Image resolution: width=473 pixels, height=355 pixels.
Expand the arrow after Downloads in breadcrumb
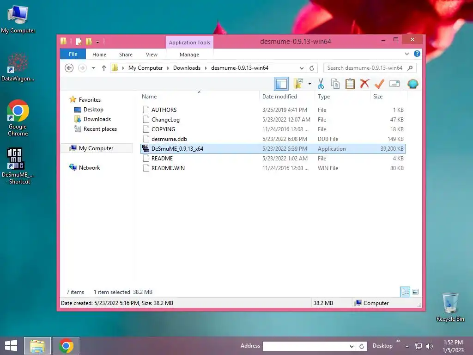[x=206, y=68]
